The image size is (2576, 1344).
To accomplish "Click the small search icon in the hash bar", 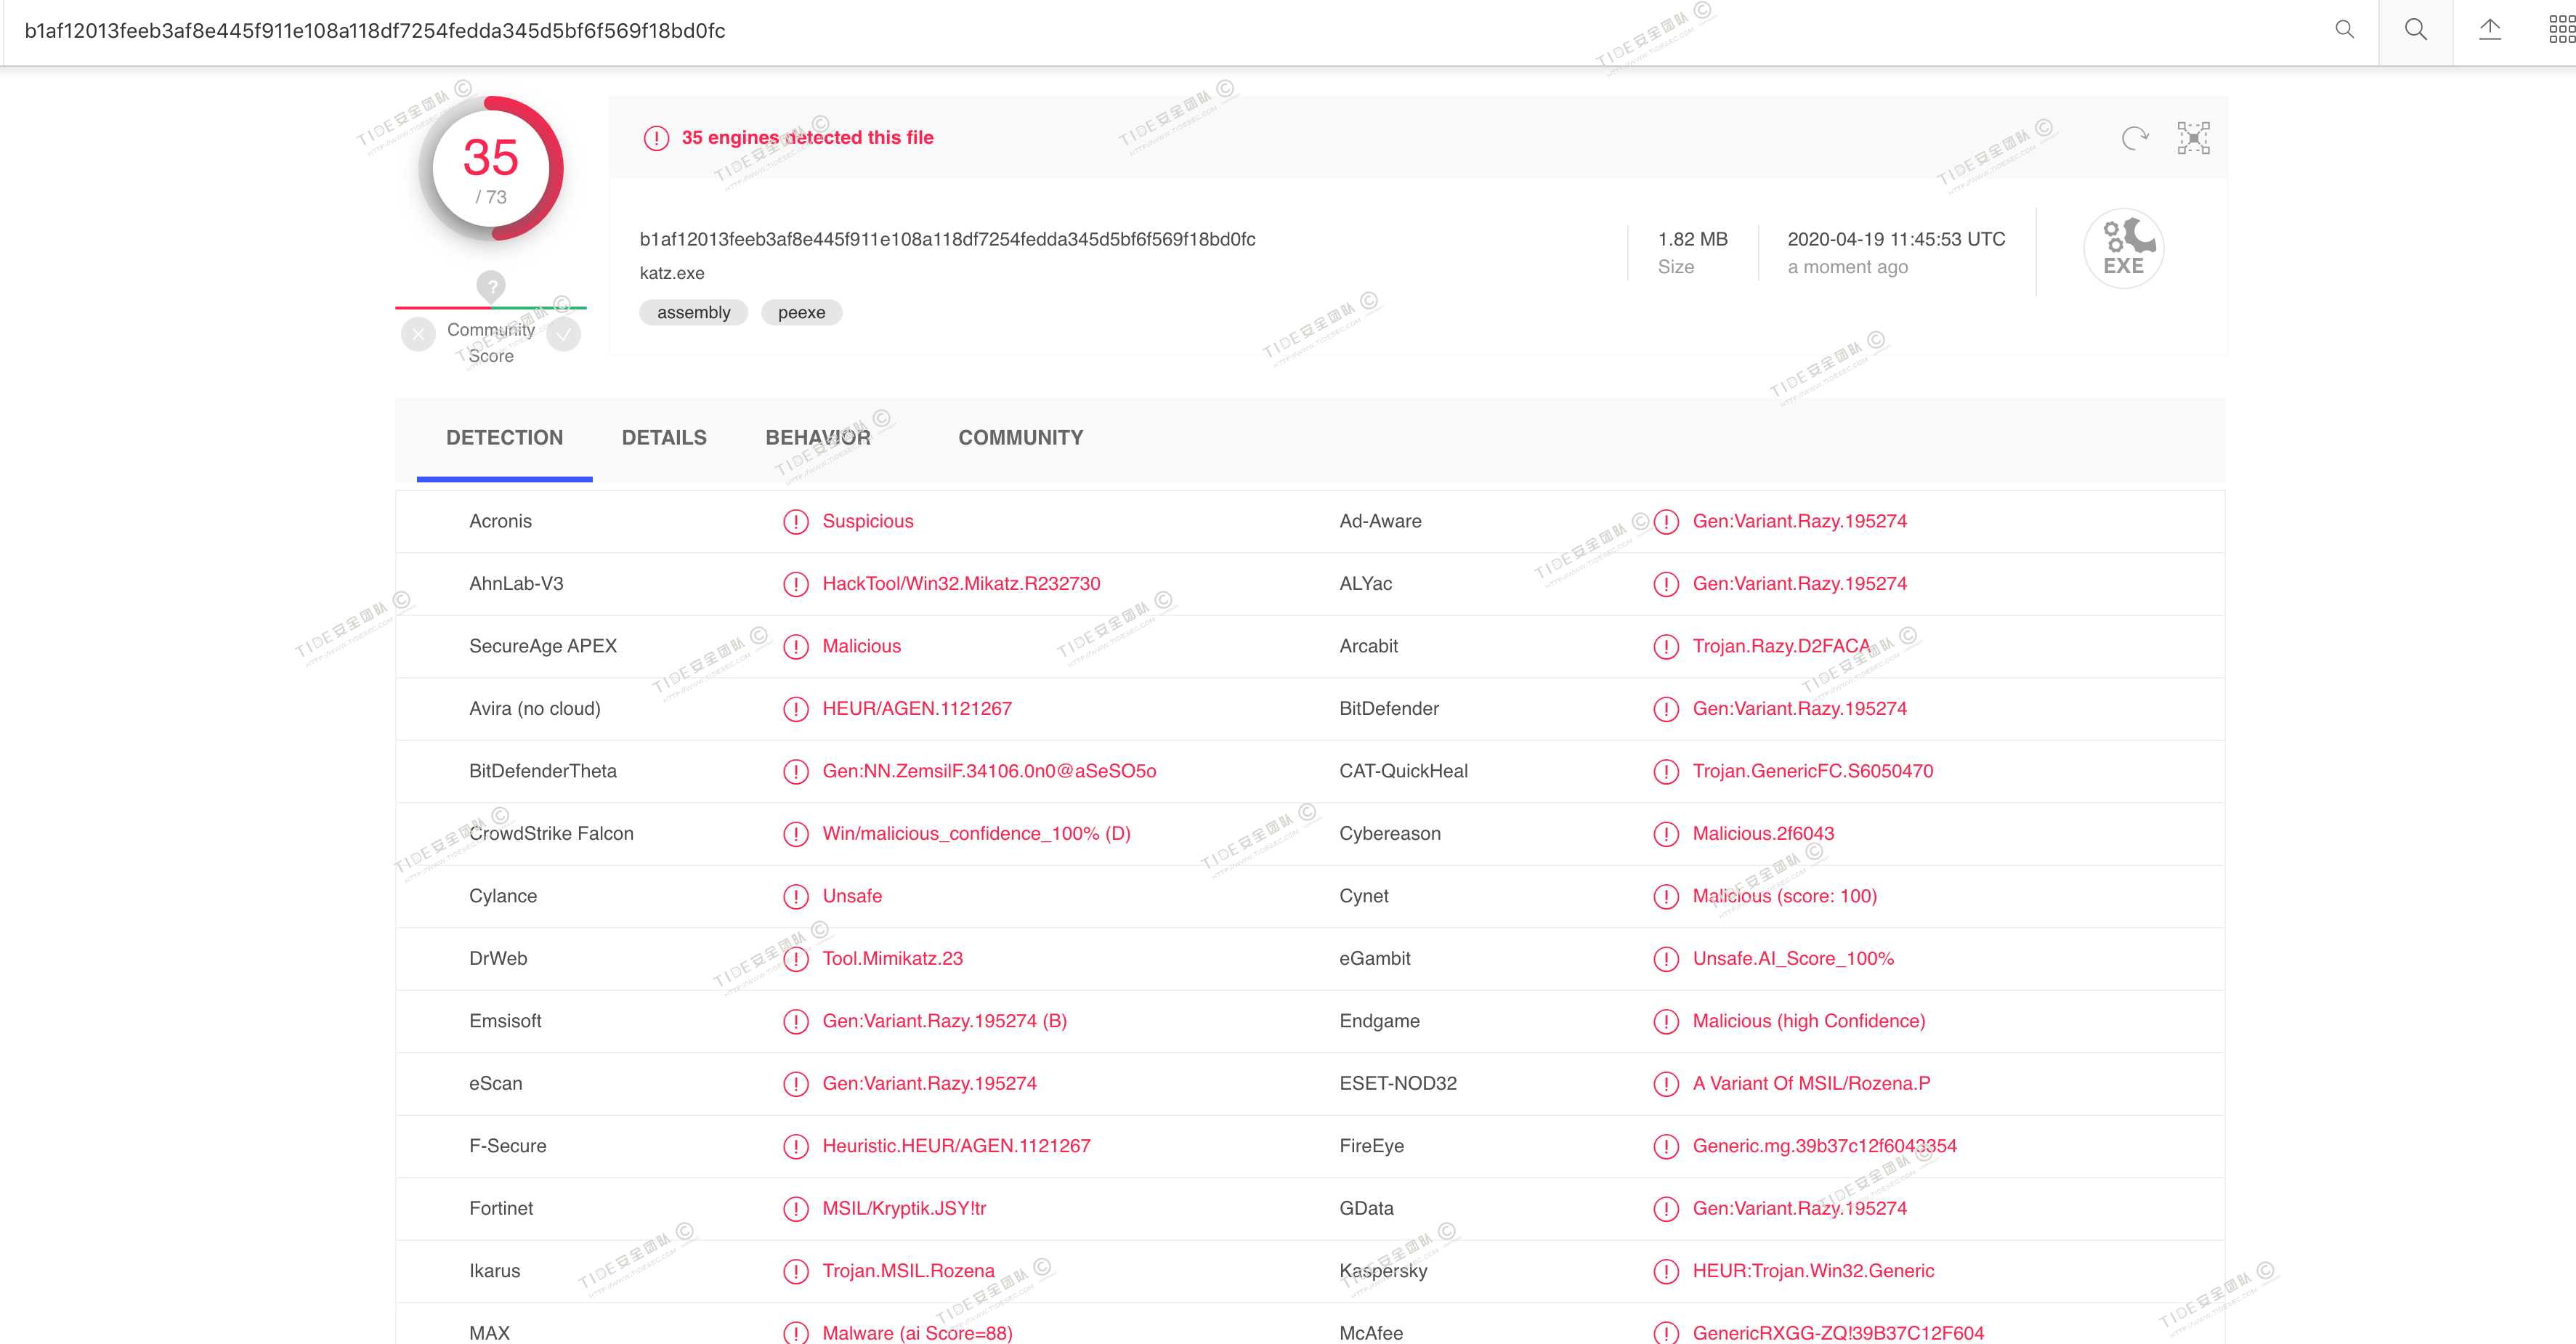I will (x=2344, y=30).
